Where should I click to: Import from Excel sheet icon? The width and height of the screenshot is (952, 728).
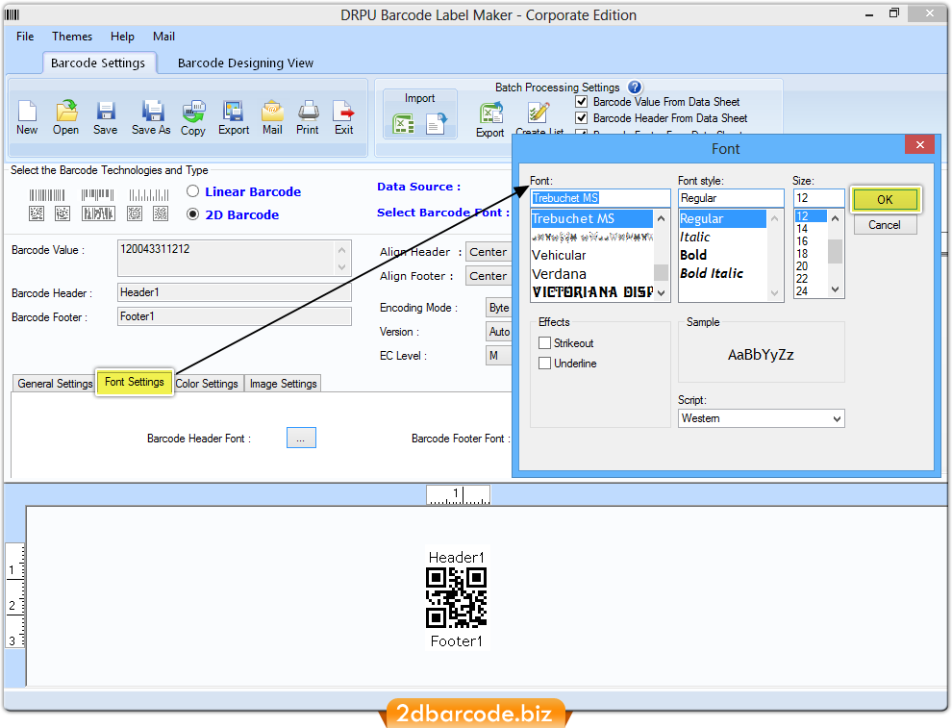click(x=403, y=124)
